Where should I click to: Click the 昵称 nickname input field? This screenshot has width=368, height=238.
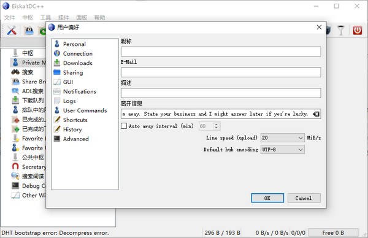(x=221, y=52)
